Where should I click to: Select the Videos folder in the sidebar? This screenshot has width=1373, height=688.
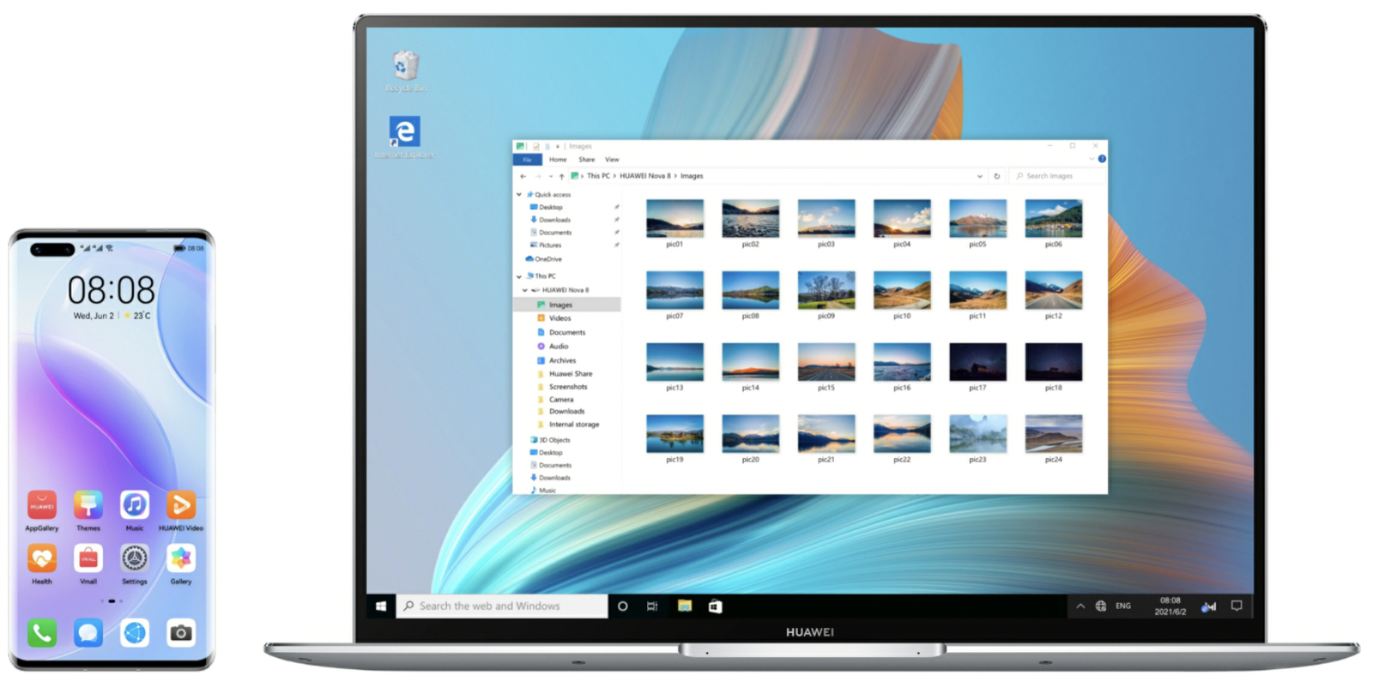coord(559,318)
